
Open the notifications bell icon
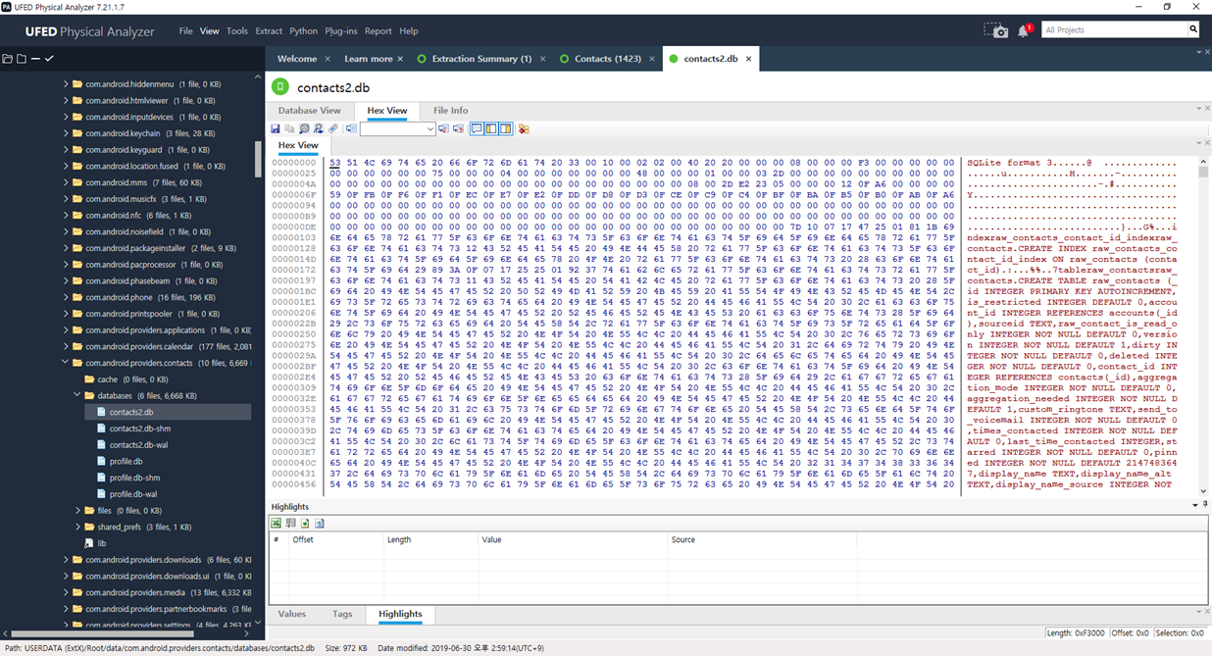[x=1024, y=30]
